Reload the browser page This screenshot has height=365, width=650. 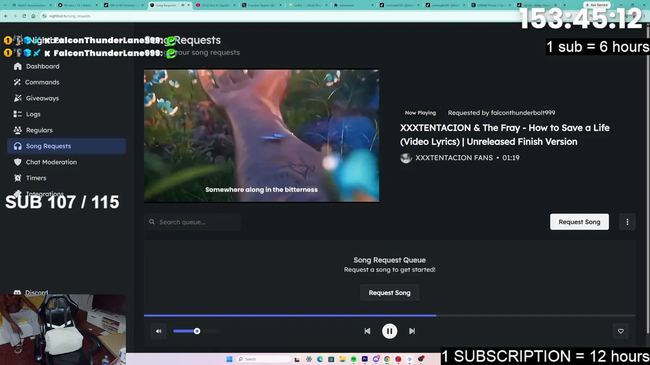tap(24, 16)
